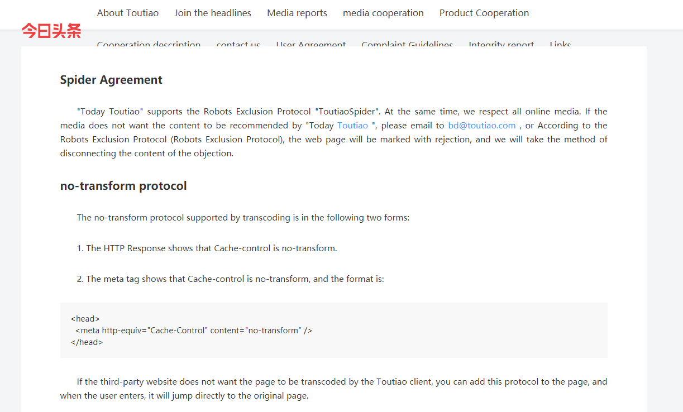Click the Spider Agreement heading

coord(111,80)
